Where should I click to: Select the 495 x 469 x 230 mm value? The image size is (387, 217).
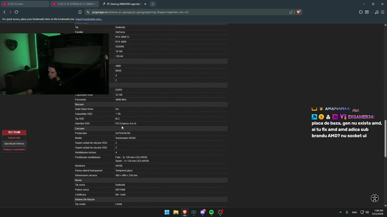tap(126, 175)
